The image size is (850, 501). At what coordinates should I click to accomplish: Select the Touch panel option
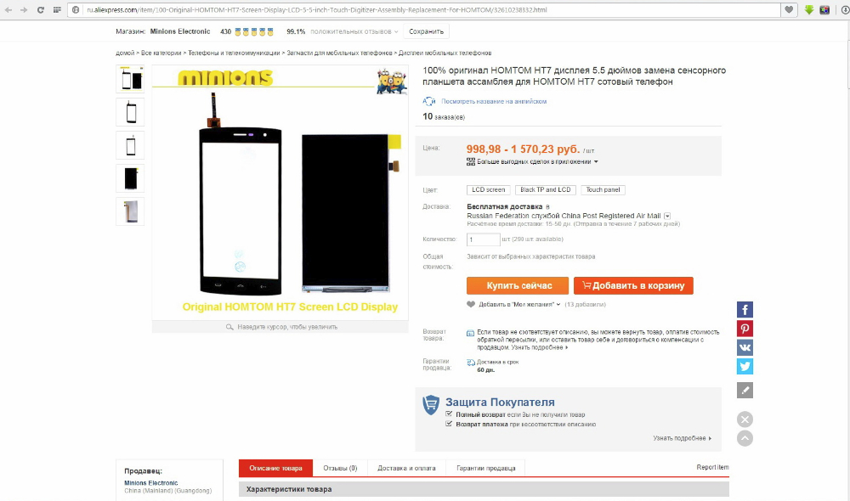click(x=603, y=189)
